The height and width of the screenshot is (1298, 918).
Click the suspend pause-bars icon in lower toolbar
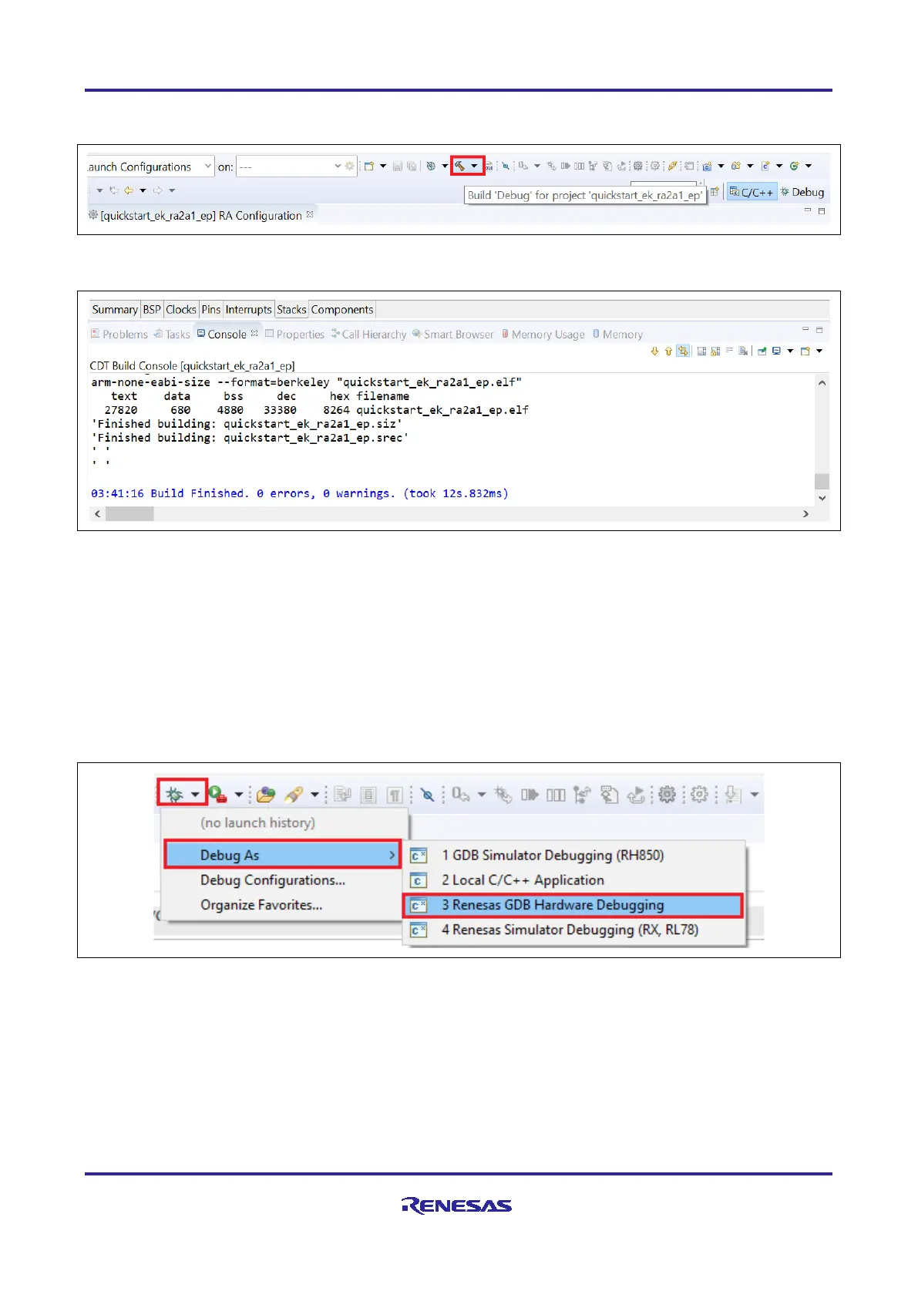[556, 794]
